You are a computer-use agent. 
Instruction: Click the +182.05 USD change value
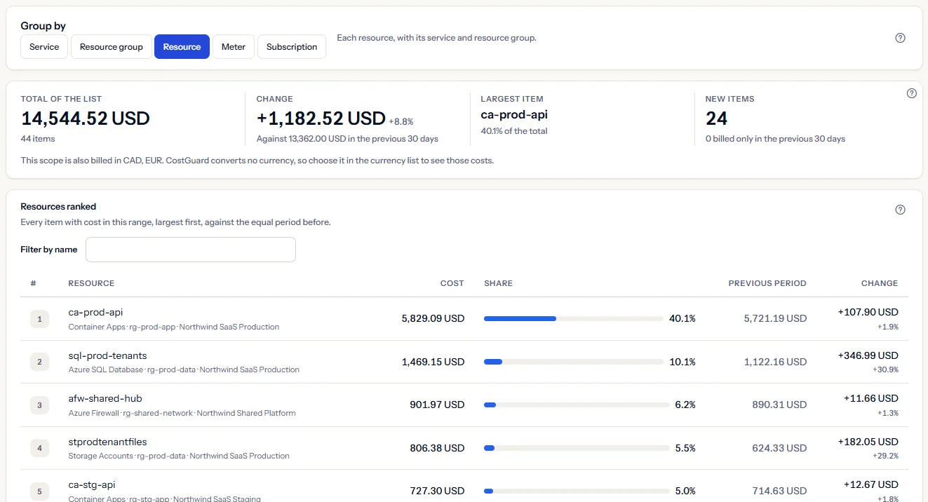point(868,442)
